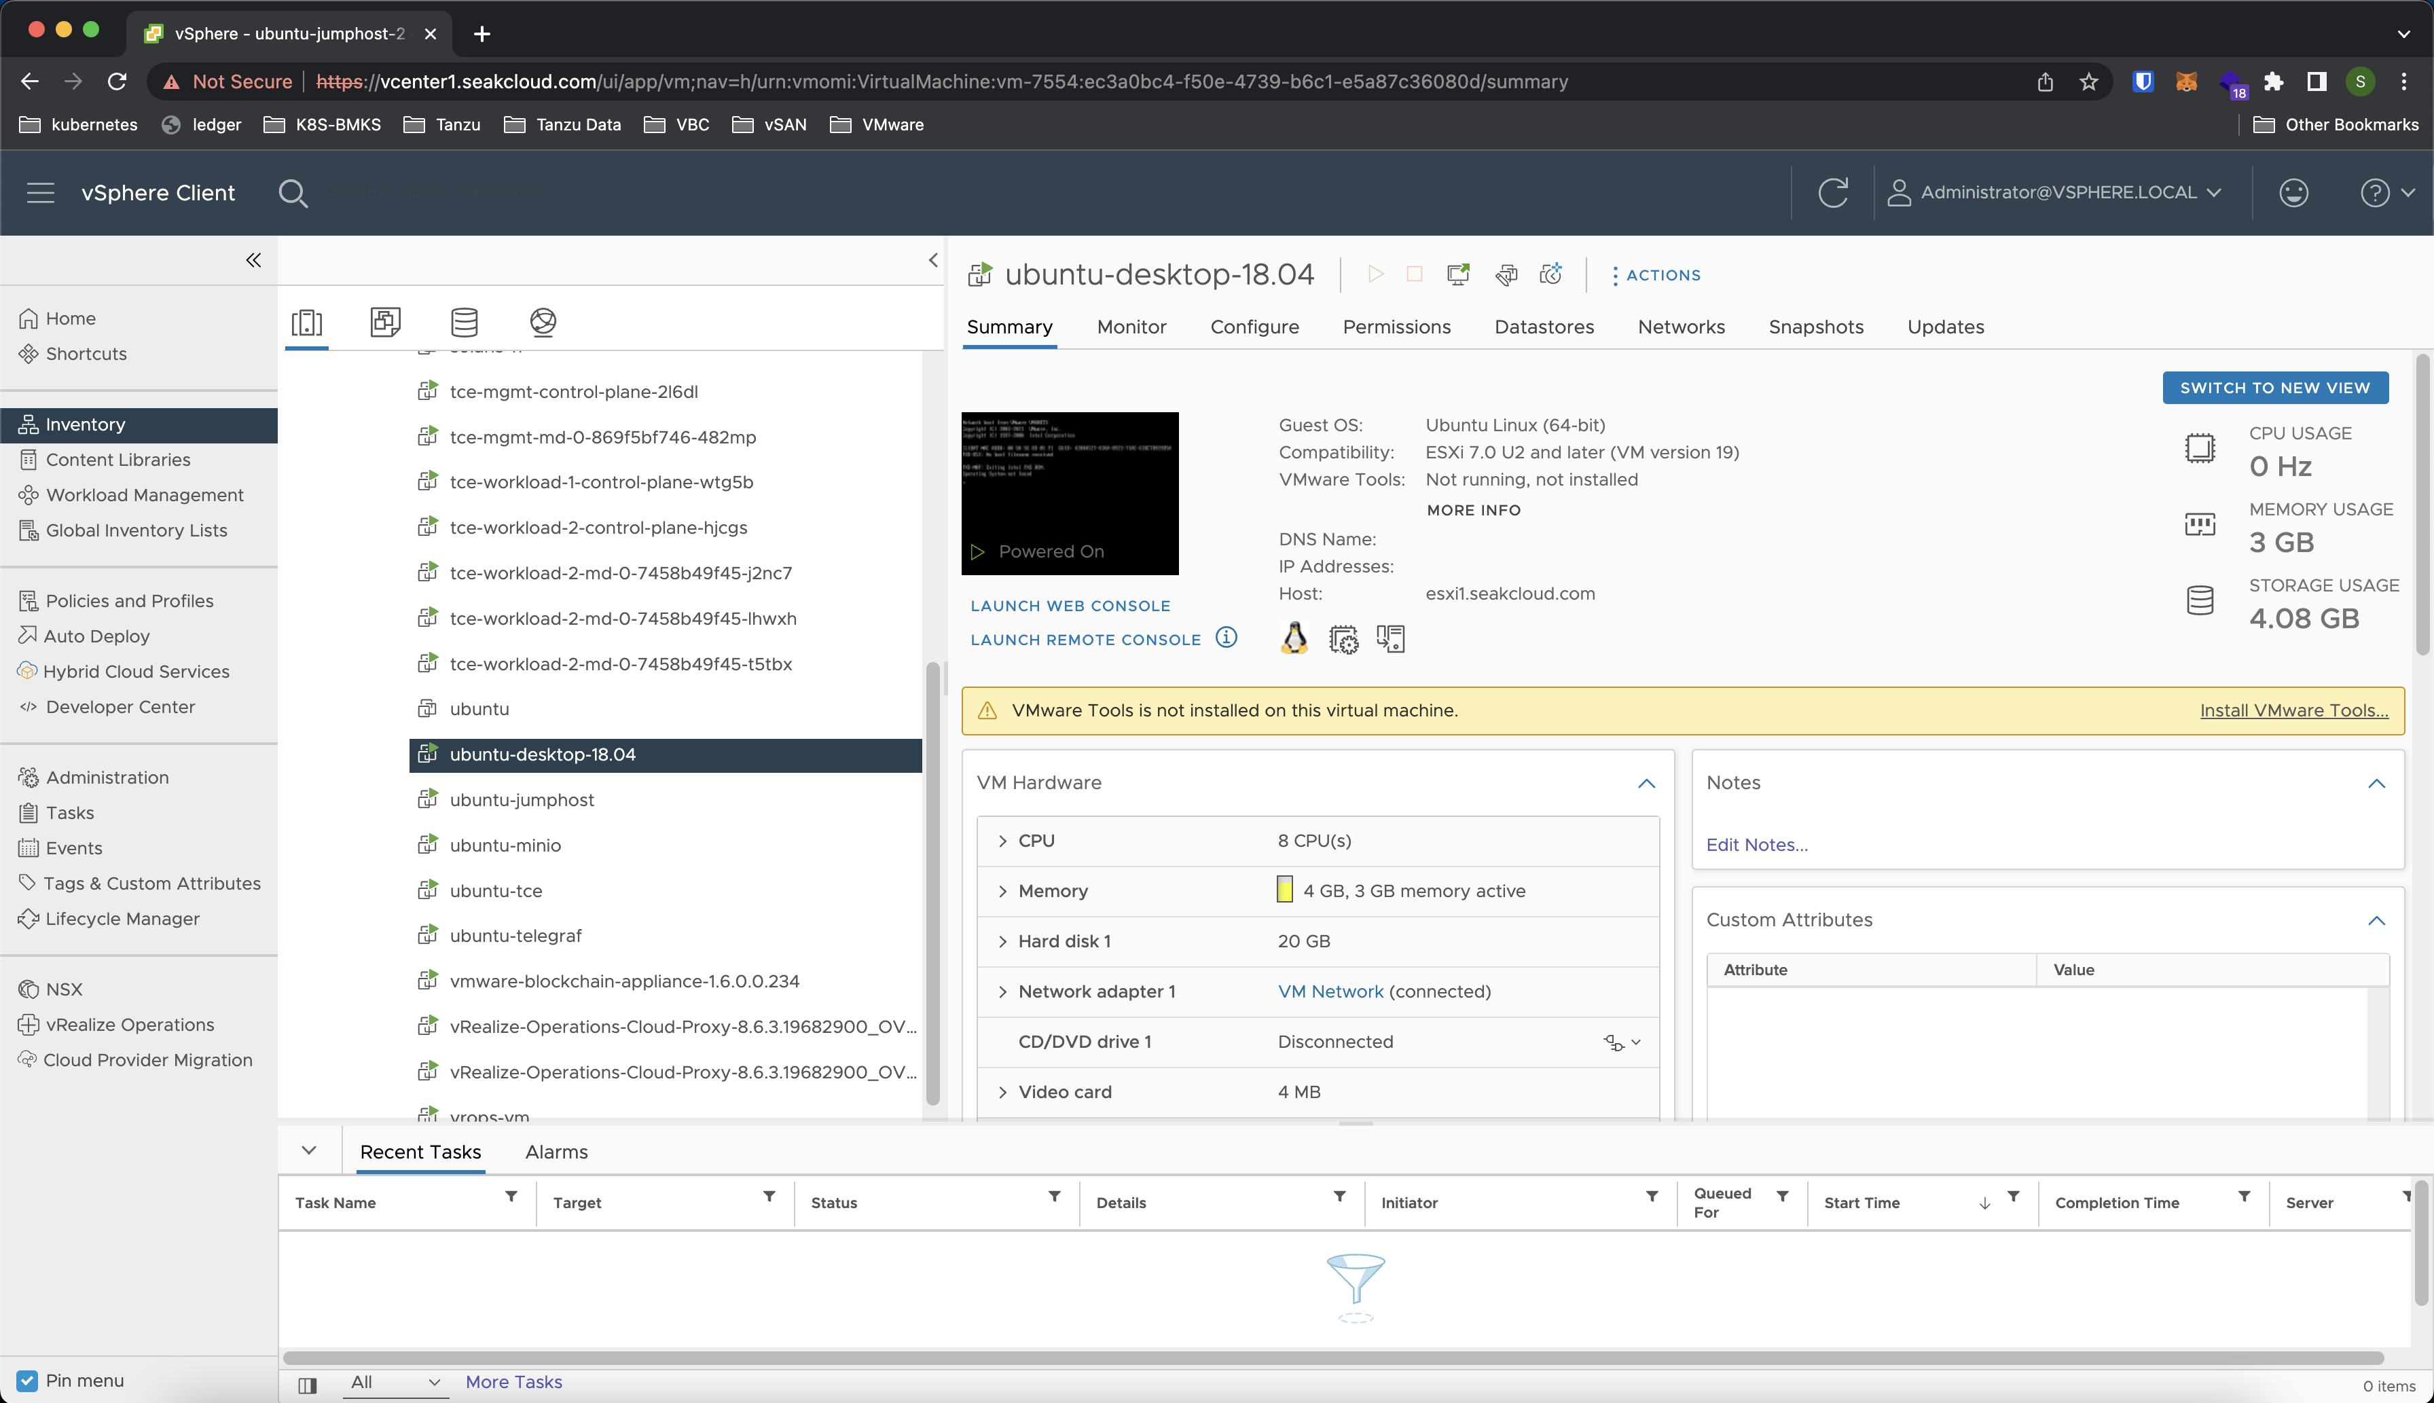
Task: Click the column toggle icon beside the All filter
Action: pos(308,1385)
